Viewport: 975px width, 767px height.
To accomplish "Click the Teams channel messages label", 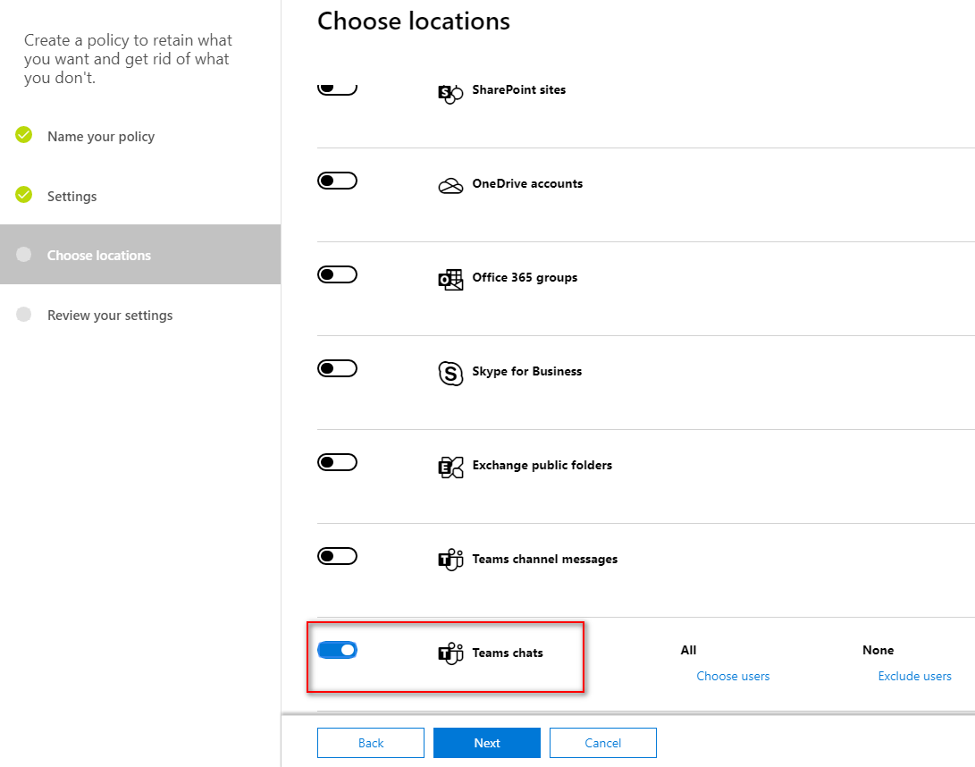I will (x=545, y=560).
